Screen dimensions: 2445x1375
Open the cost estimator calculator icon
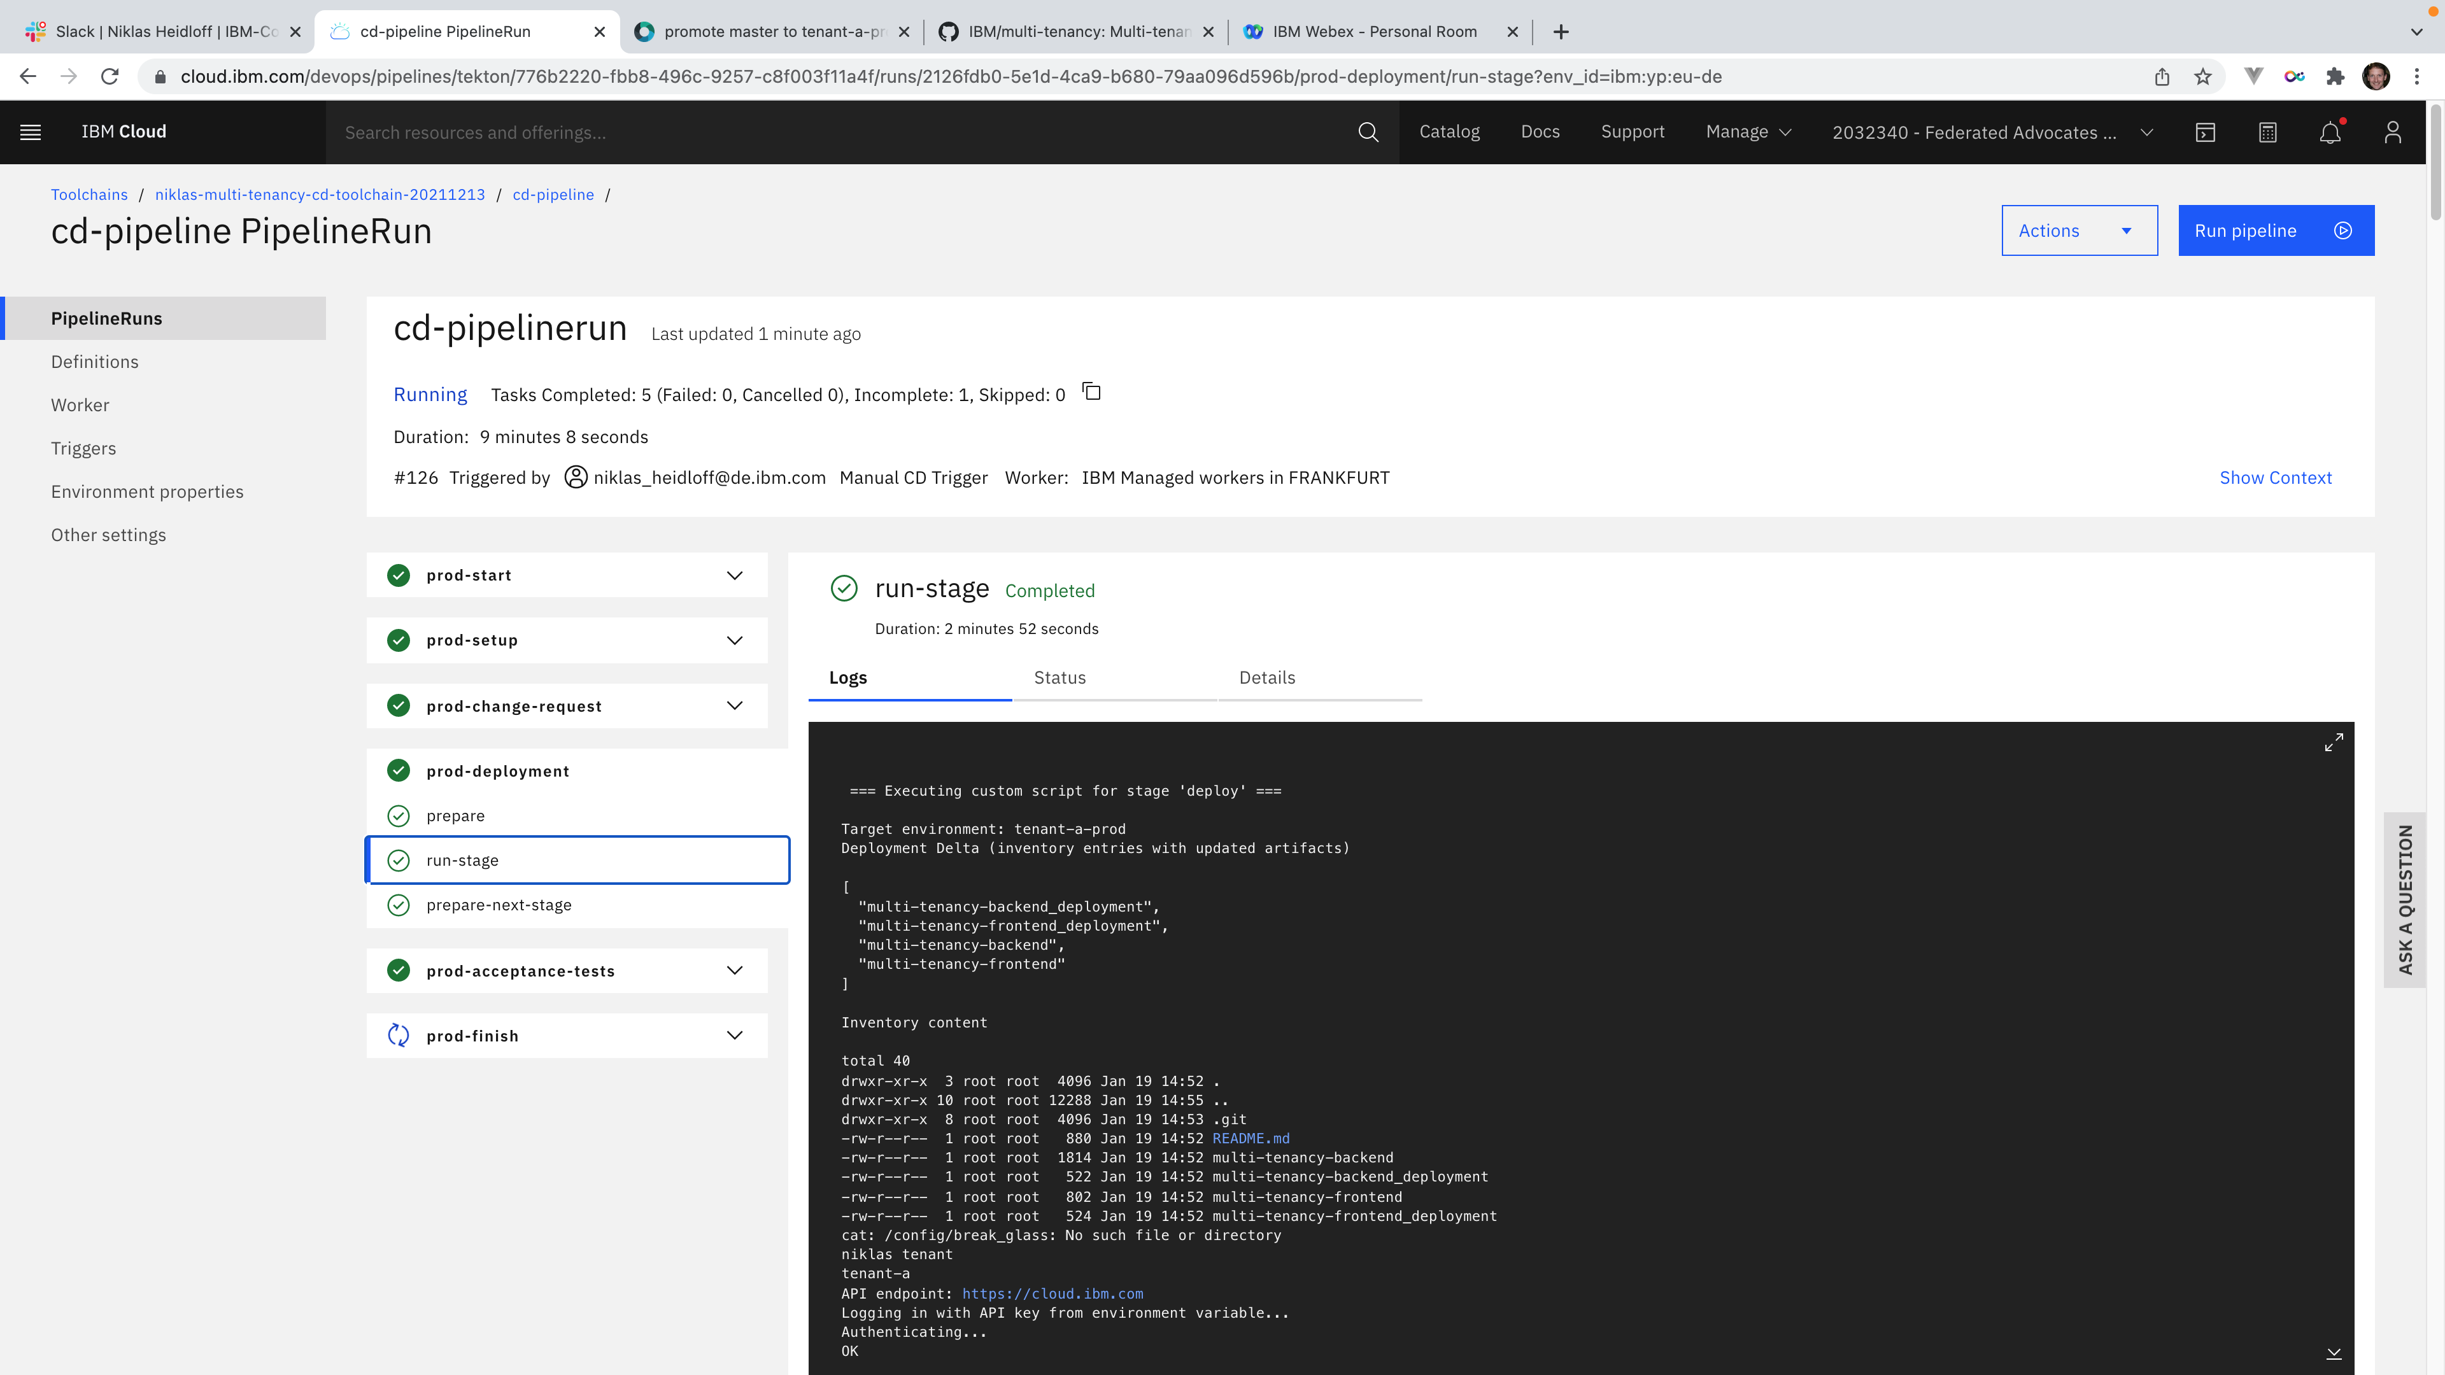click(2267, 132)
